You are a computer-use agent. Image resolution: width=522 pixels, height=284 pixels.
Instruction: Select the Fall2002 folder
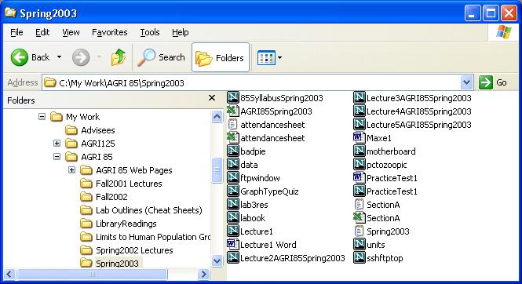click(104, 197)
